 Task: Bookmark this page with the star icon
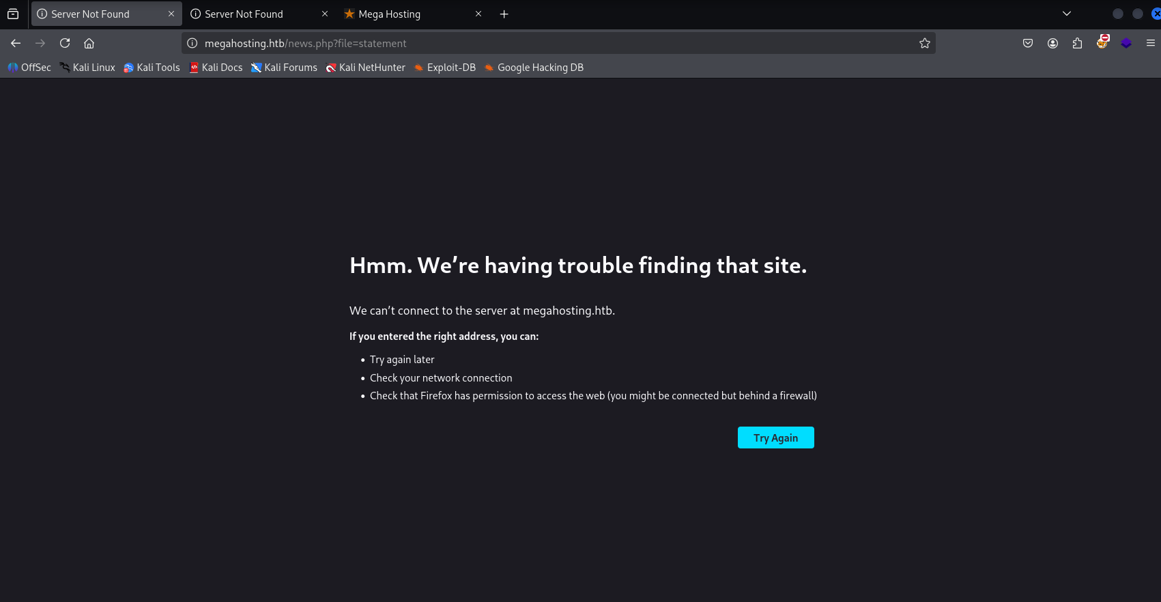[925, 43]
